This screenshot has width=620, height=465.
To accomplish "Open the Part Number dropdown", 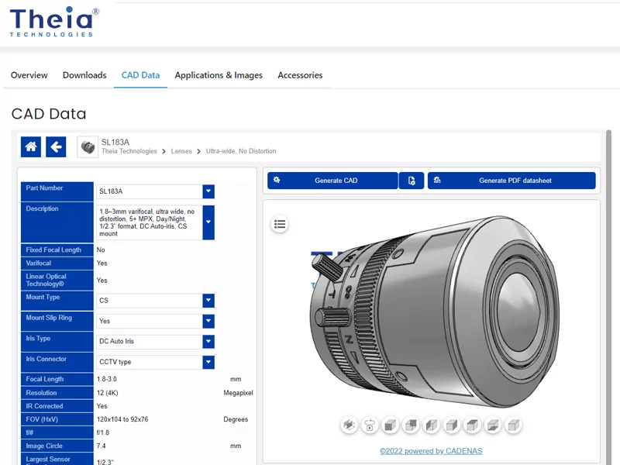I will (208, 191).
